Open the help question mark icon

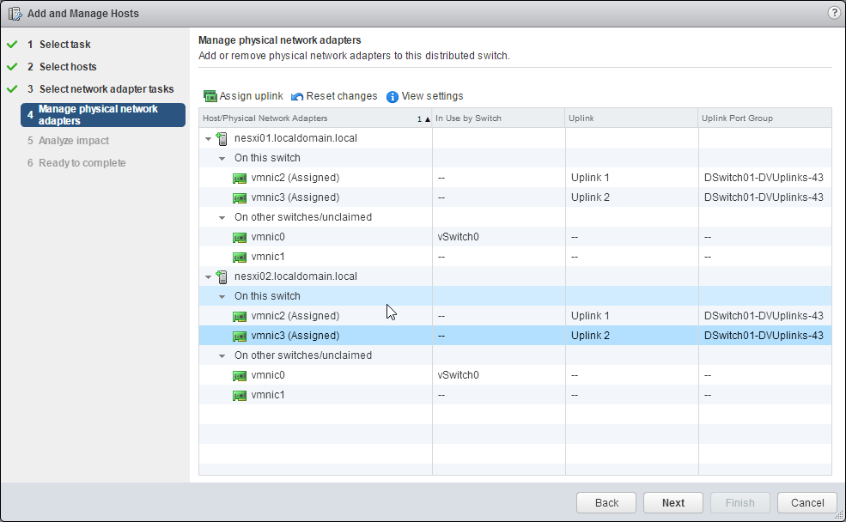pyautogui.click(x=833, y=13)
